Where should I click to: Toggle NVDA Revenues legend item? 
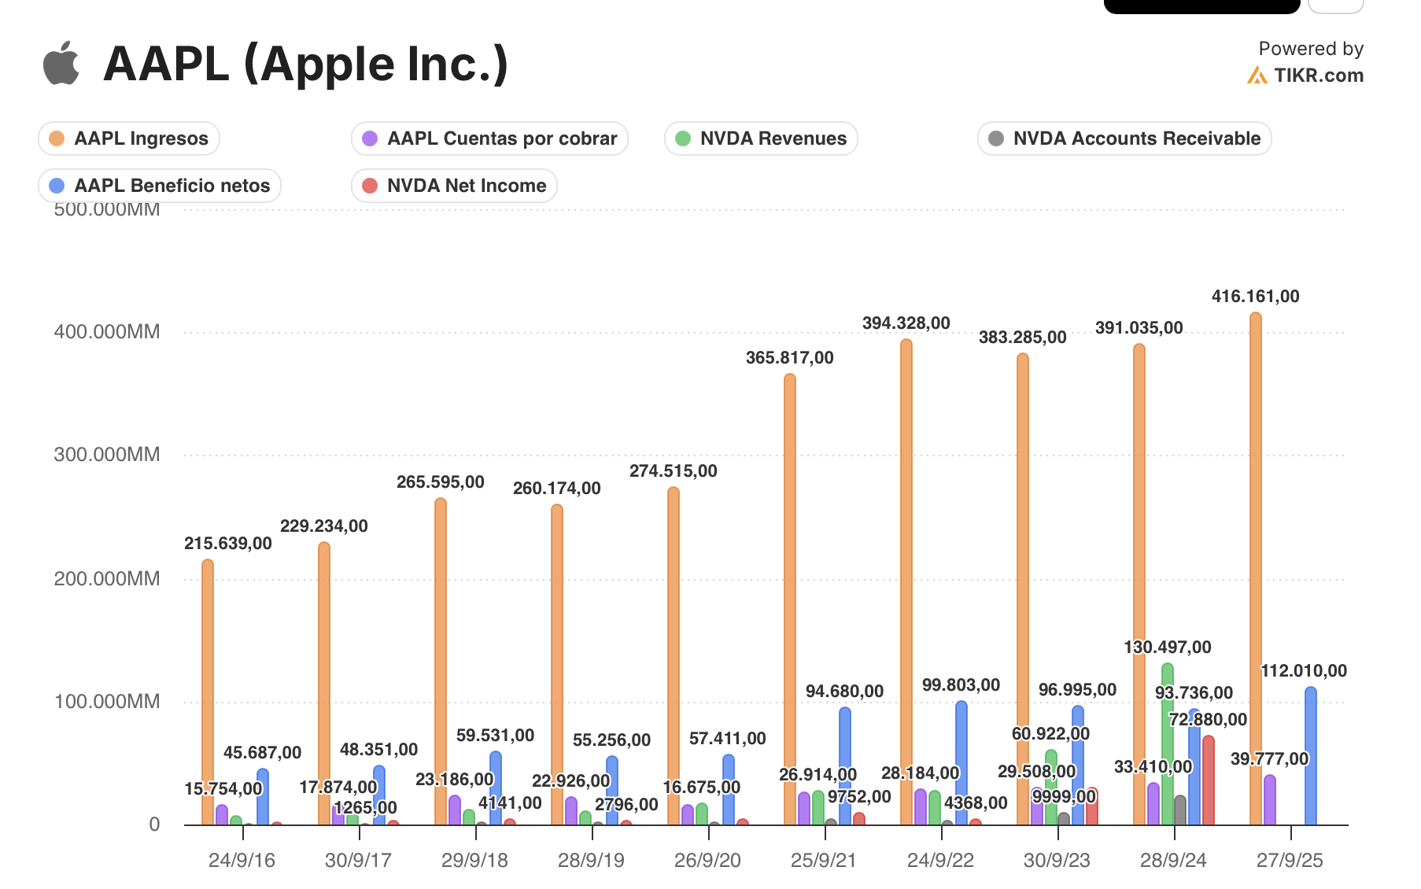click(x=761, y=138)
